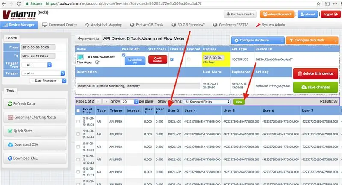Screen dimensions: 342x185
Task: Open the Configure Data Path dropdown
Action: tap(312, 40)
